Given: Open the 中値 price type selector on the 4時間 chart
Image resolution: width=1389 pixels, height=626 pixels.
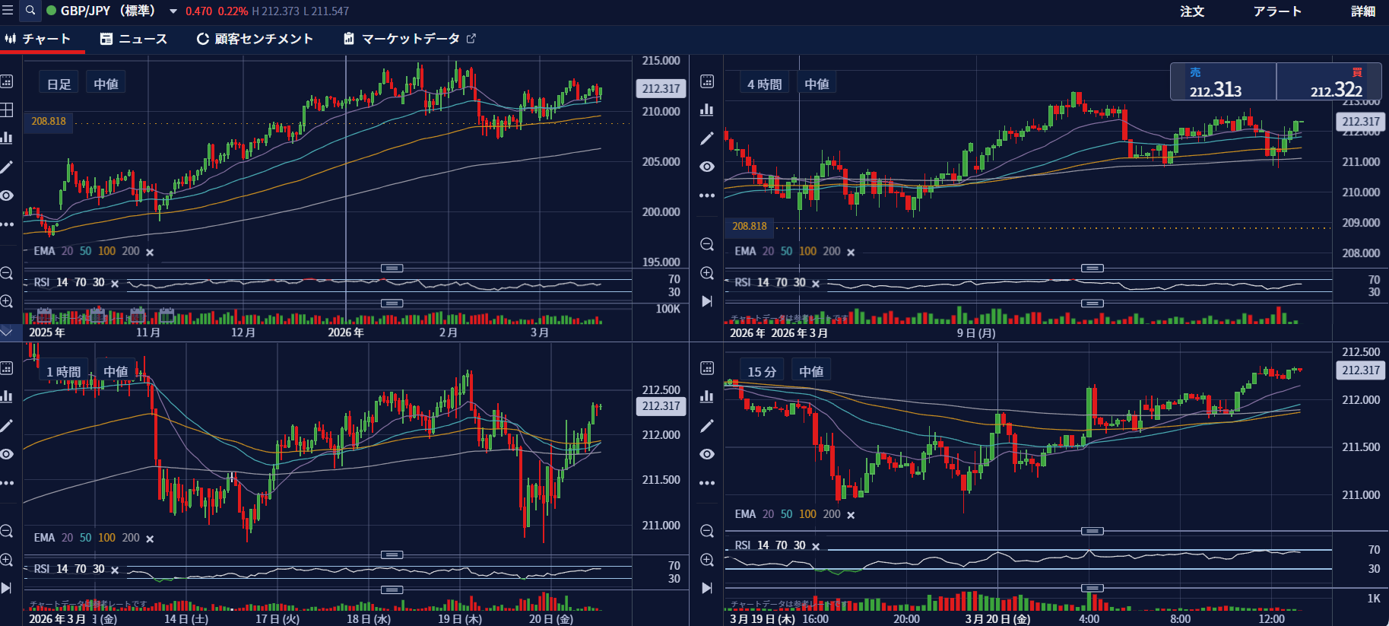Looking at the screenshot, I should [x=817, y=84].
